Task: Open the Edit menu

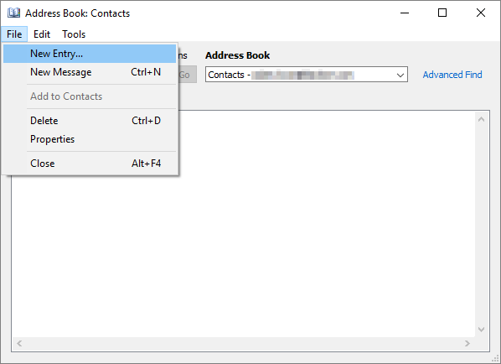Action: (42, 34)
